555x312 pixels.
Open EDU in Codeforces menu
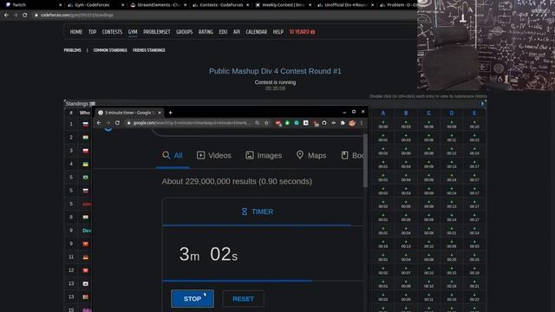coord(223,32)
